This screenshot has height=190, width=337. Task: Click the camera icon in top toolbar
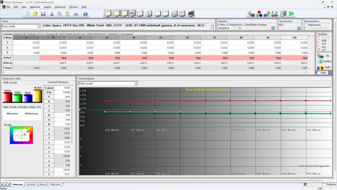283,14
